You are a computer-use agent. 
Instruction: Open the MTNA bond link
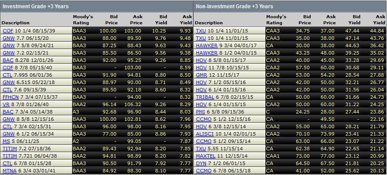(x=10, y=171)
